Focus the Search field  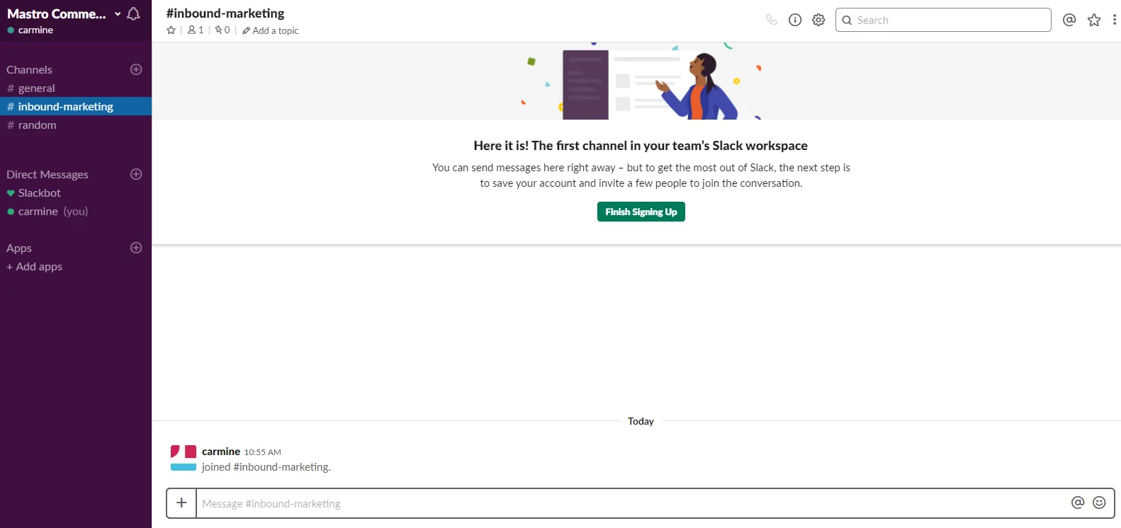pyautogui.click(x=943, y=20)
